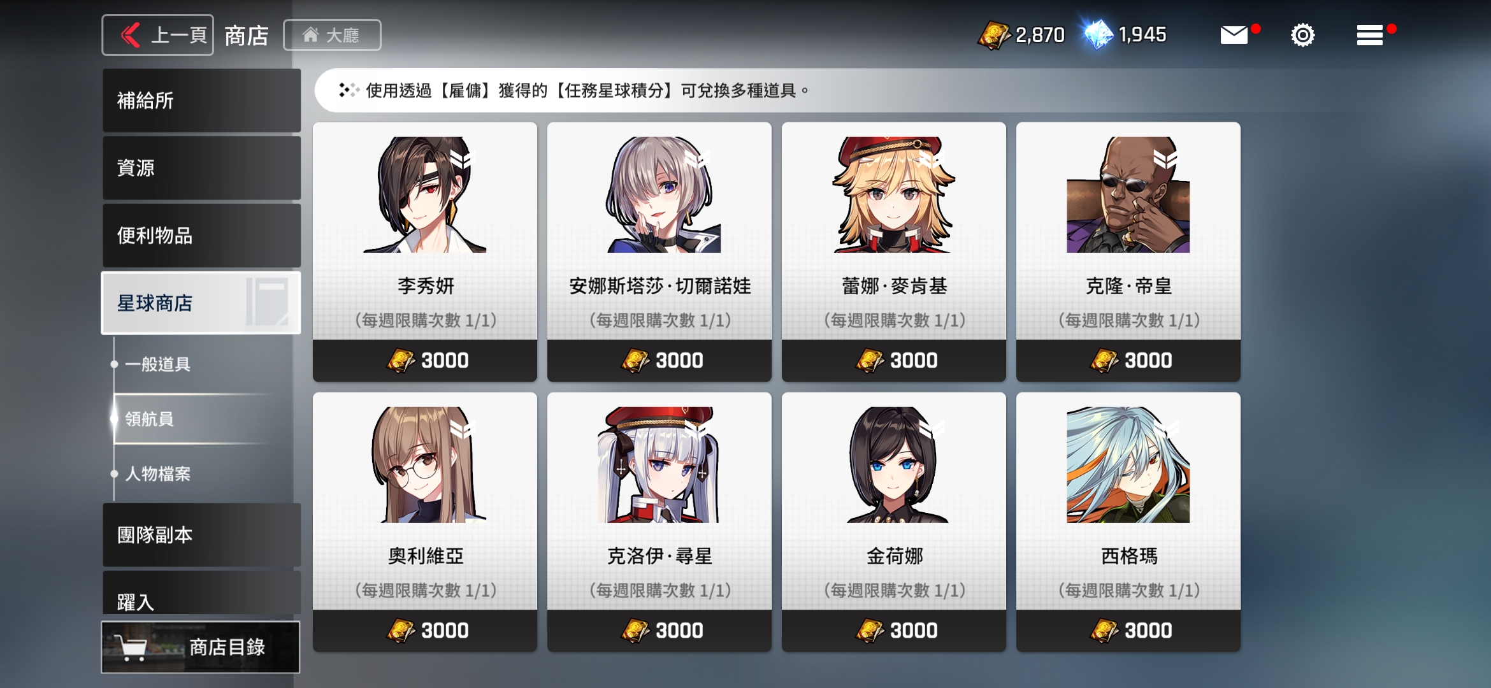Select the 補給所 shop category
Viewport: 1491px width, 688px height.
point(201,101)
